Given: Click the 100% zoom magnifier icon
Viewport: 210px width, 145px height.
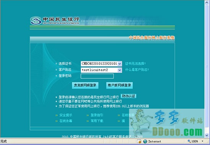Looking at the screenshot, I should (189, 141).
